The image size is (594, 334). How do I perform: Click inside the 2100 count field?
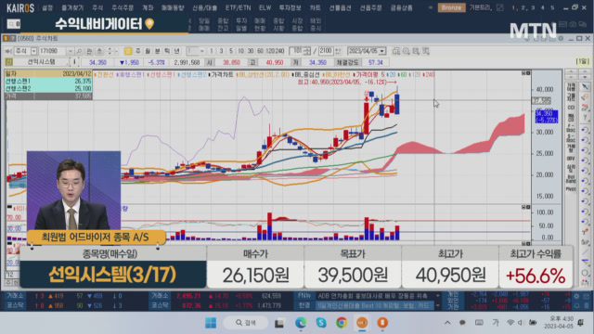point(325,51)
